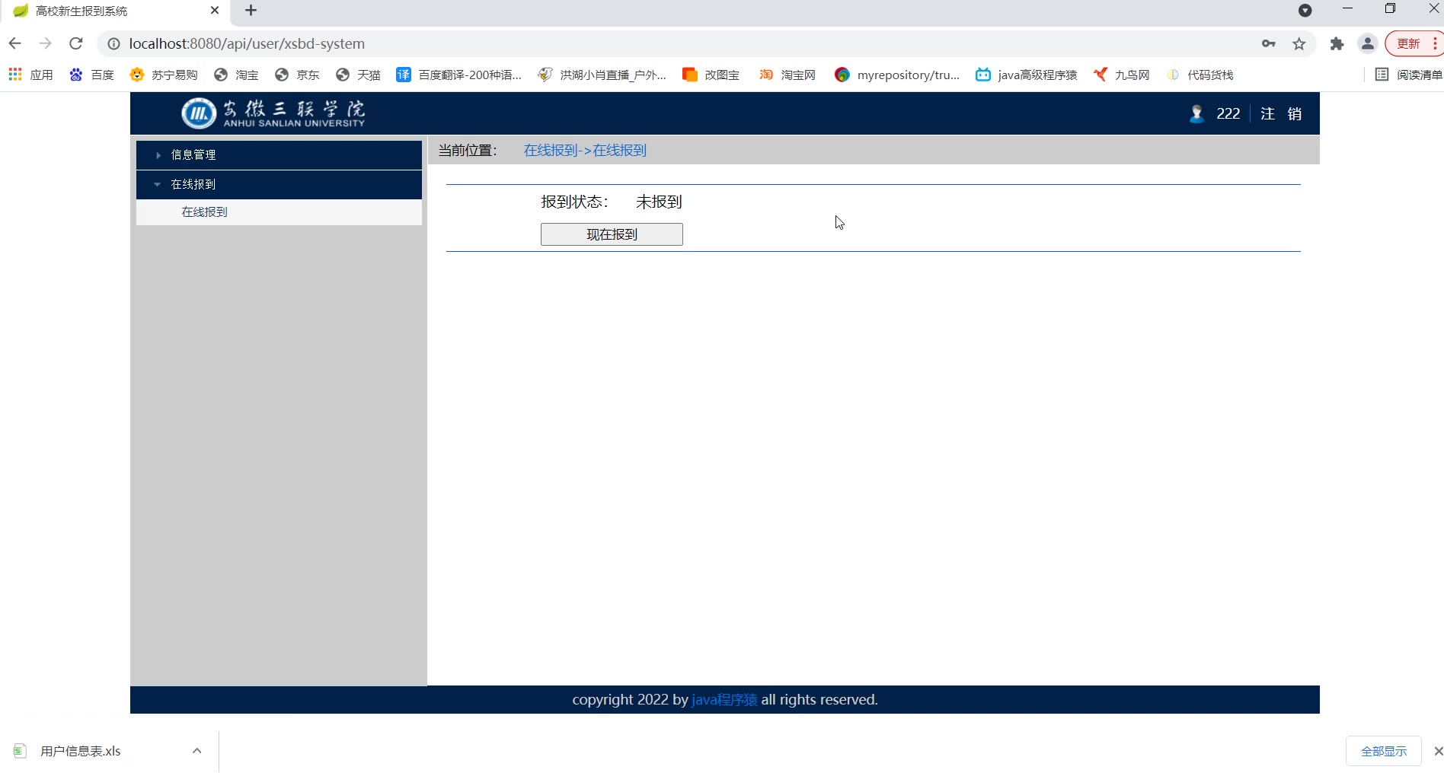1444x773 pixels.
Task: Open the 九鸟网 bookmark
Action: pyautogui.click(x=1121, y=75)
